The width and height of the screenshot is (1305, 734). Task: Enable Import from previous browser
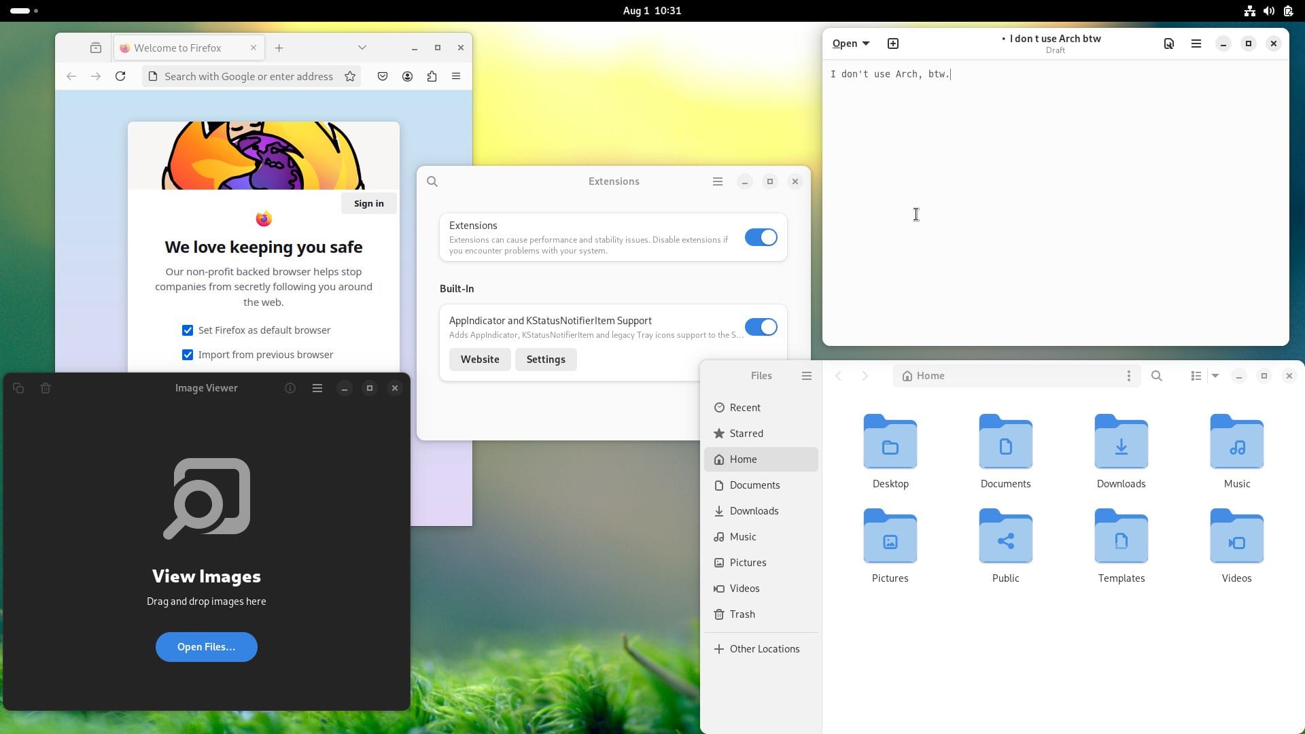188,354
